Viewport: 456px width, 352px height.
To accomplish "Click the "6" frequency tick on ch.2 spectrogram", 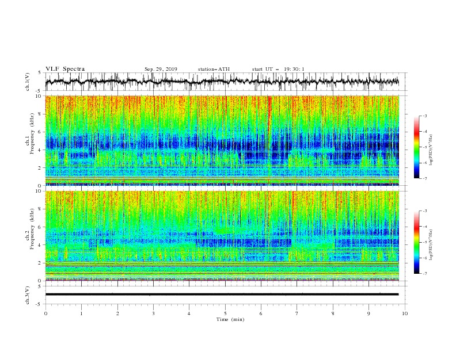I will point(40,227).
